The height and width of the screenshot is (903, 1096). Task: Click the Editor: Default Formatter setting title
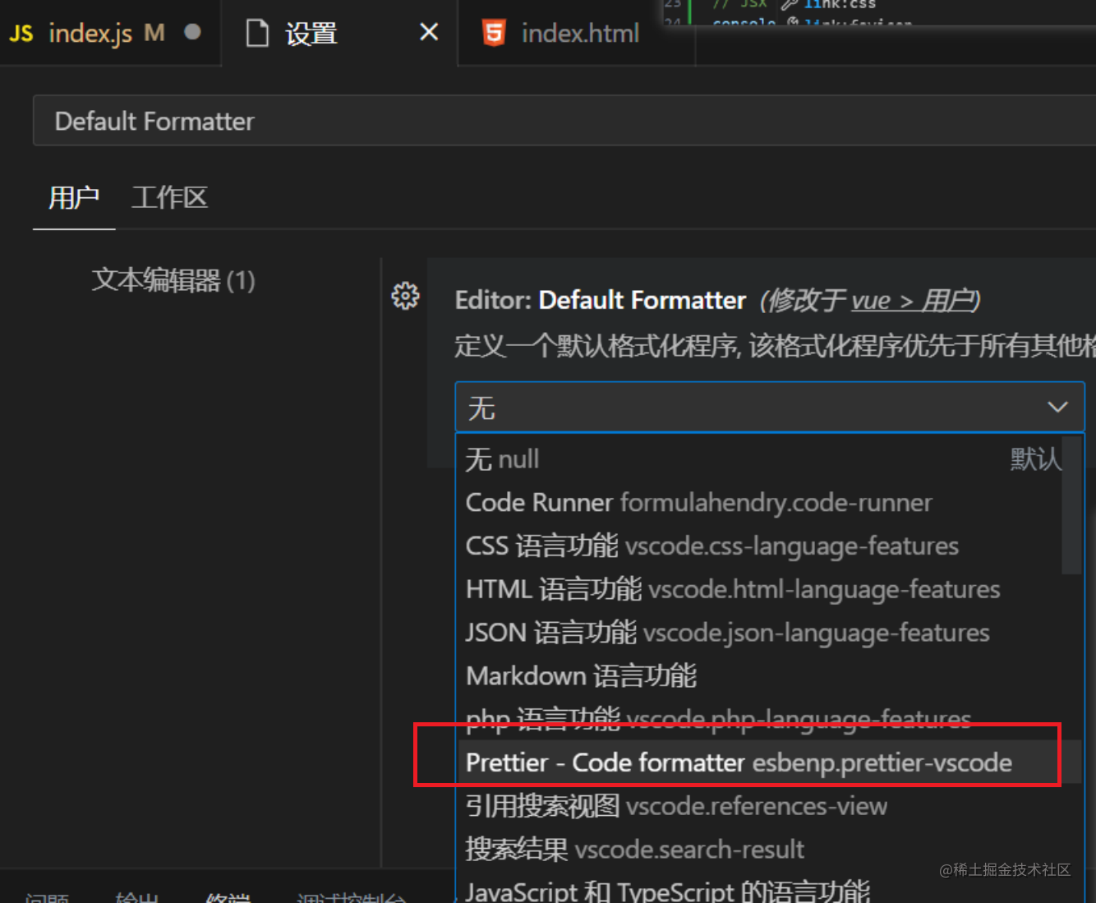pos(601,301)
